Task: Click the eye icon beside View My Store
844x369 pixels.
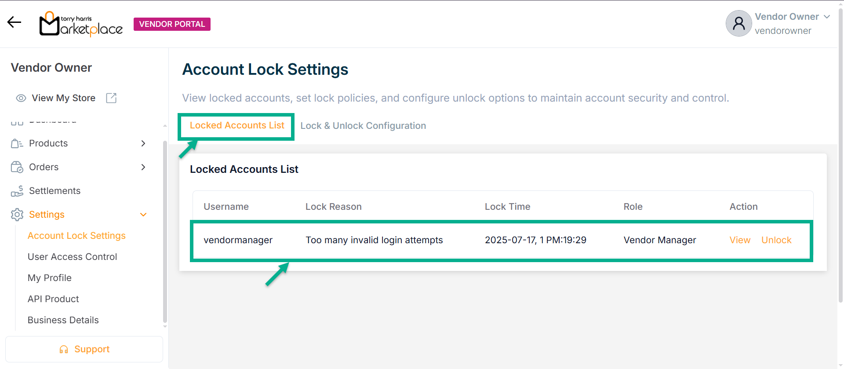Action: pos(21,98)
